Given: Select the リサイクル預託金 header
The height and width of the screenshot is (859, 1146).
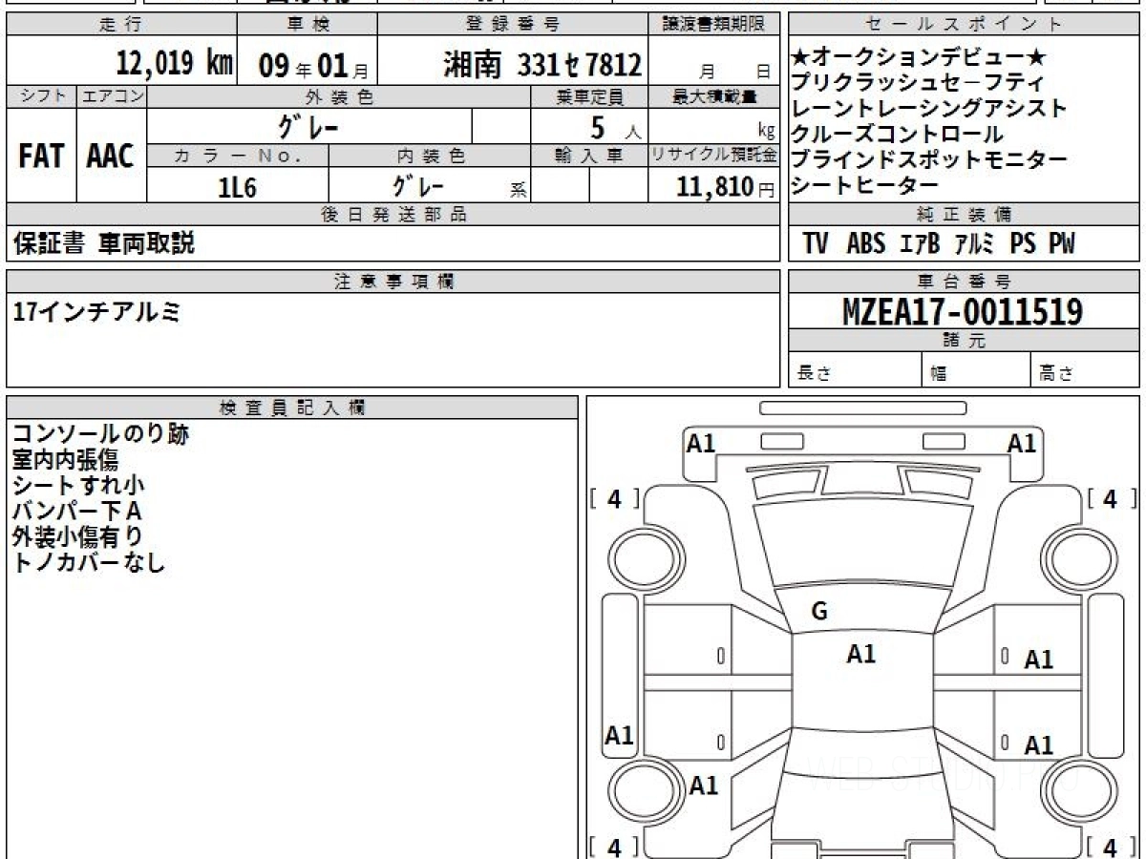Looking at the screenshot, I should pyautogui.click(x=714, y=156).
